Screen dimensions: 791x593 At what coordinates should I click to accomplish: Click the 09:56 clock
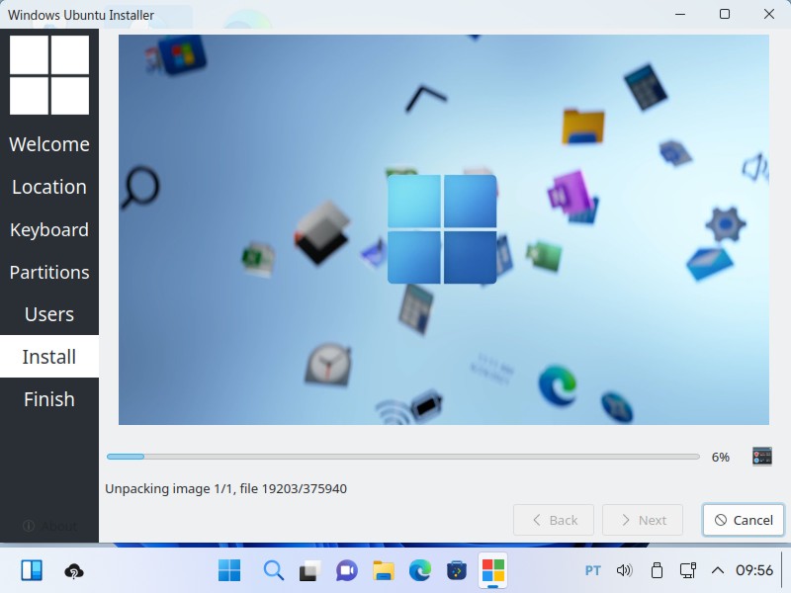(754, 570)
